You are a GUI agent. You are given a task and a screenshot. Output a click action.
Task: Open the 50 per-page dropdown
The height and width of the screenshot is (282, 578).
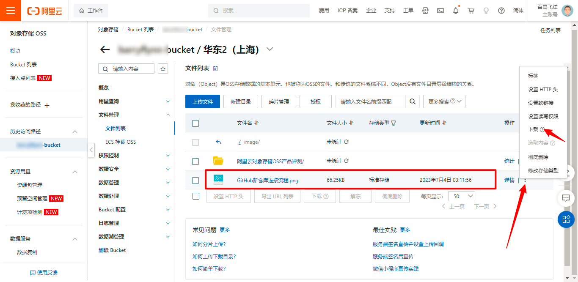pyautogui.click(x=462, y=196)
